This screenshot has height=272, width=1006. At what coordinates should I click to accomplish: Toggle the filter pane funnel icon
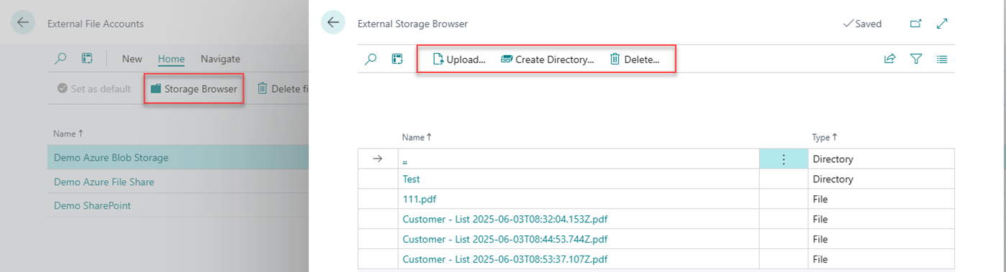[x=916, y=60]
